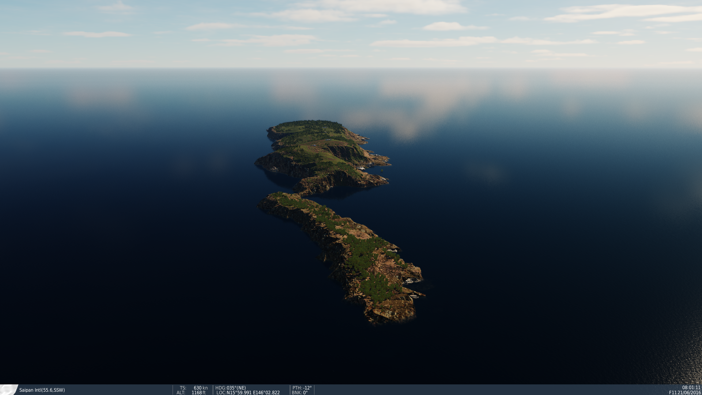The height and width of the screenshot is (395, 702).
Task: Click the mission time '08:01:11'
Action: tap(691, 388)
